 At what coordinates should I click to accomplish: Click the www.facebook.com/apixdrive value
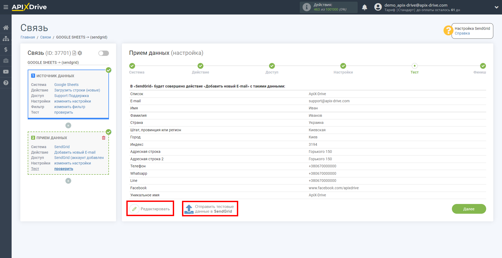coord(333,188)
